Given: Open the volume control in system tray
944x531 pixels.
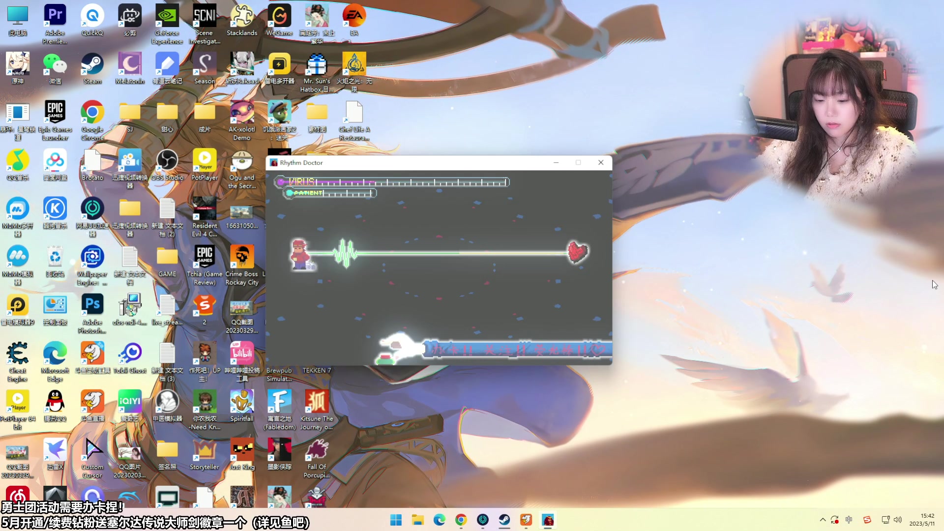Looking at the screenshot, I should pos(898,520).
